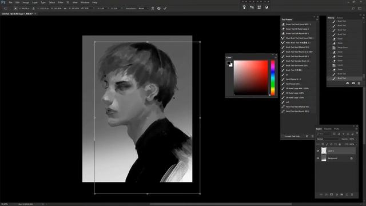366x206 pixels.
Task: Click the foreground color swatch
Action: pyautogui.click(x=229, y=63)
